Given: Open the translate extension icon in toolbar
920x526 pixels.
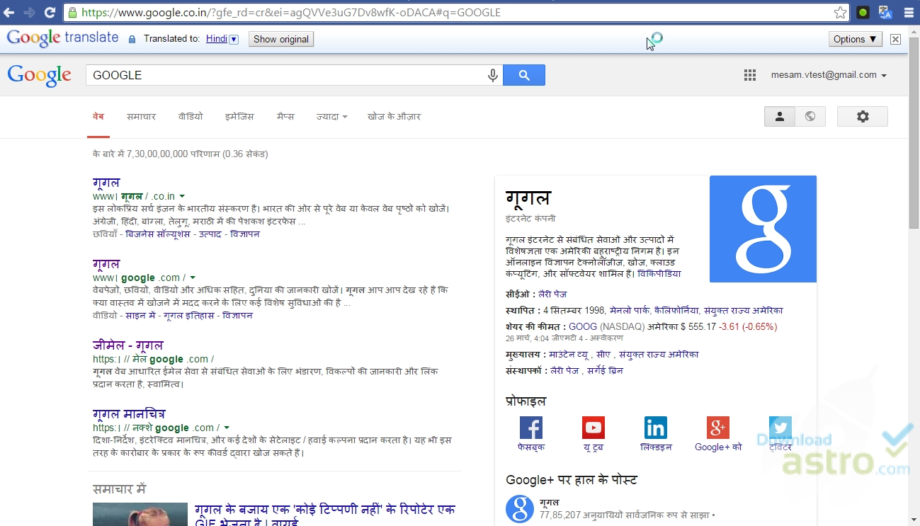Looking at the screenshot, I should pyautogui.click(x=885, y=12).
